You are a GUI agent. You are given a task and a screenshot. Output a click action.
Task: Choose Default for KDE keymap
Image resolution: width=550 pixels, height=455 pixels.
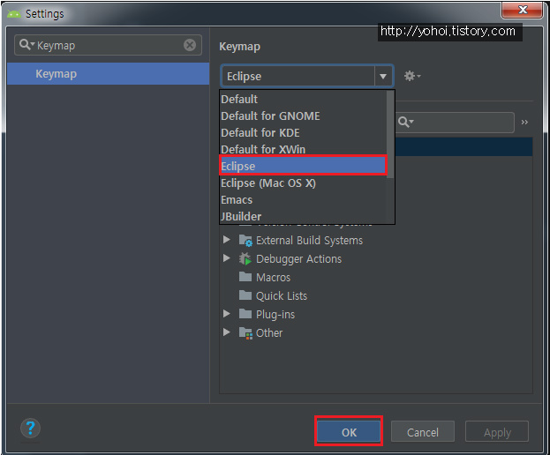pos(303,133)
